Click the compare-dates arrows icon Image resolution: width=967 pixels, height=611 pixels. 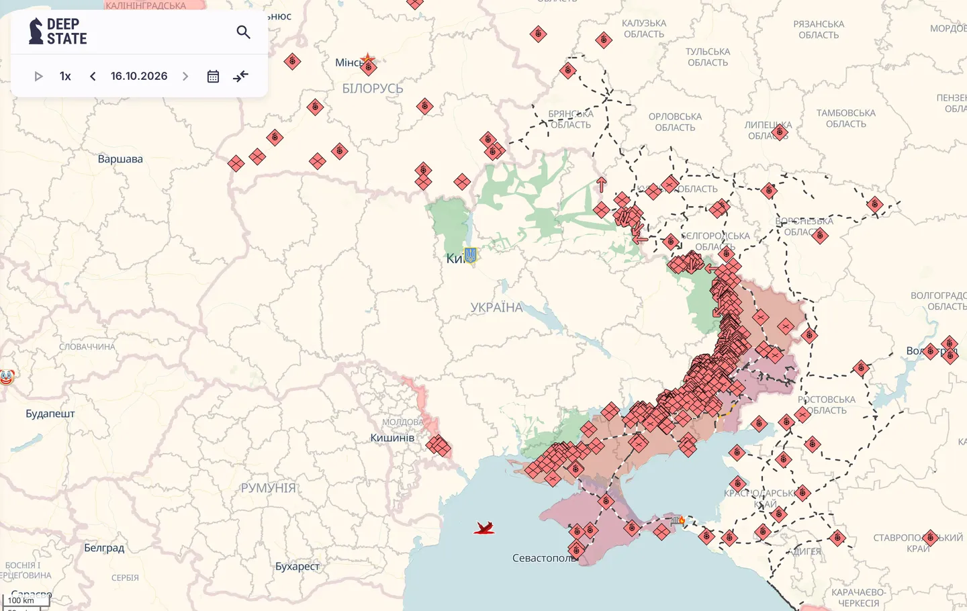240,77
